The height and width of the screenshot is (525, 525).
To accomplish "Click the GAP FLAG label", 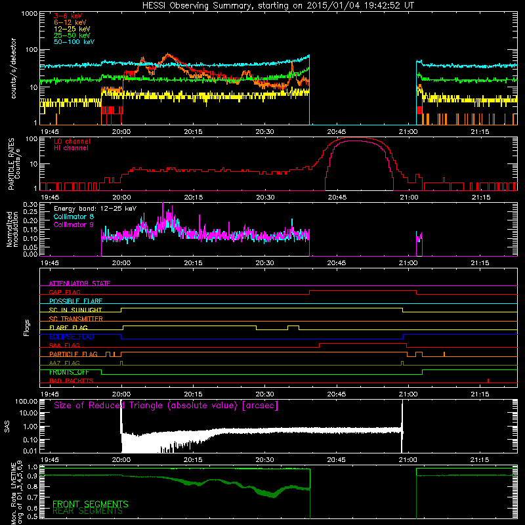I will (64, 292).
